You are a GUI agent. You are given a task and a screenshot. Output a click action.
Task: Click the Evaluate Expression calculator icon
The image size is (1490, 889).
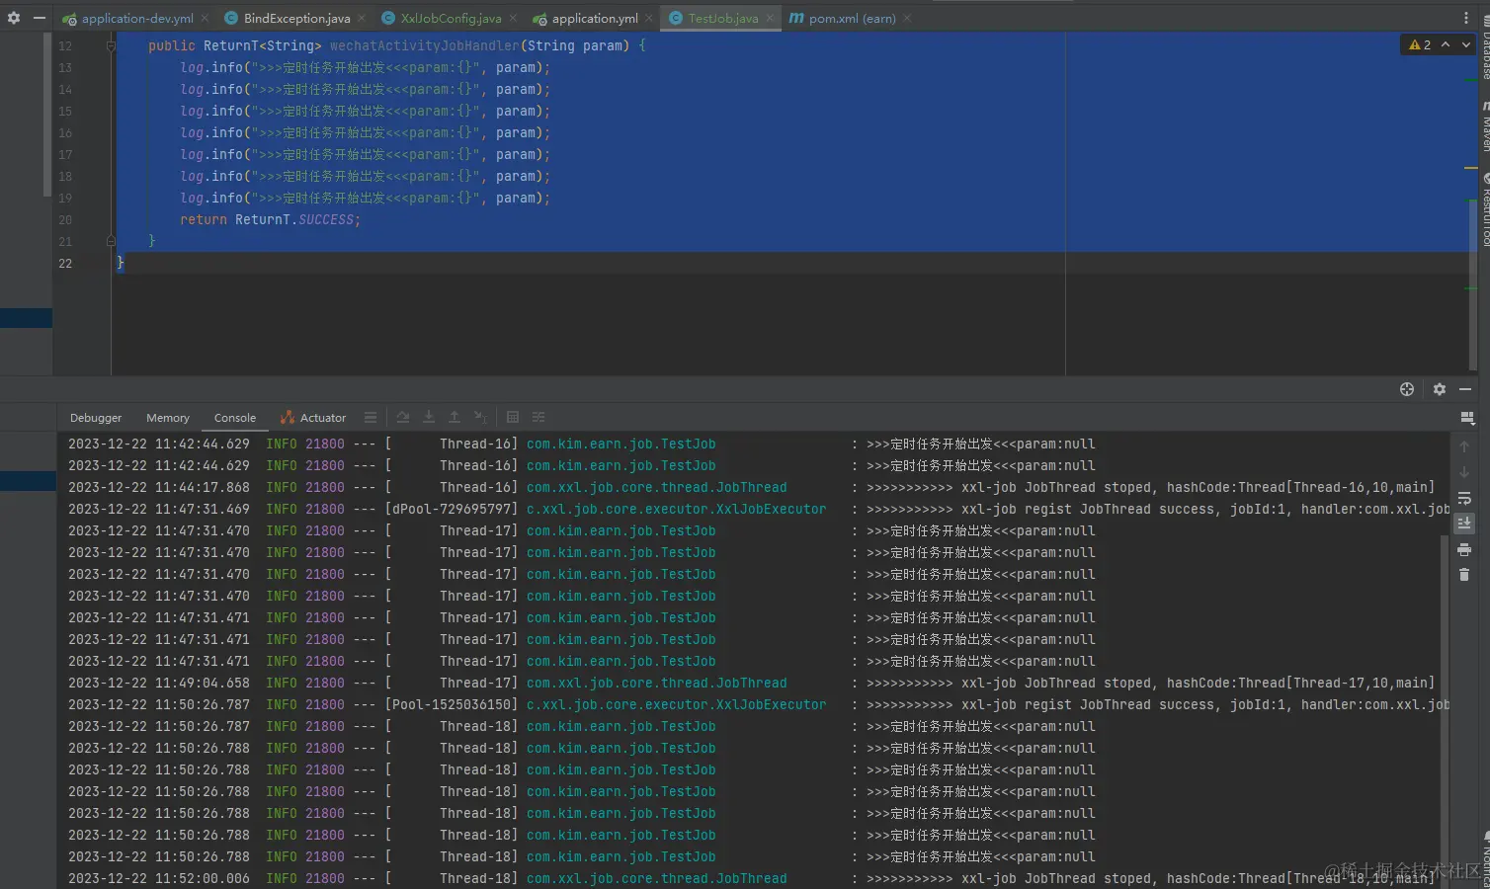click(513, 418)
